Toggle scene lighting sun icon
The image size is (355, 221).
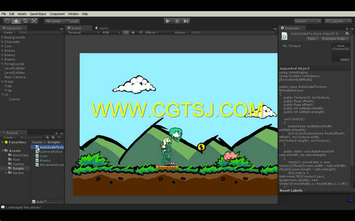(x=133, y=32)
